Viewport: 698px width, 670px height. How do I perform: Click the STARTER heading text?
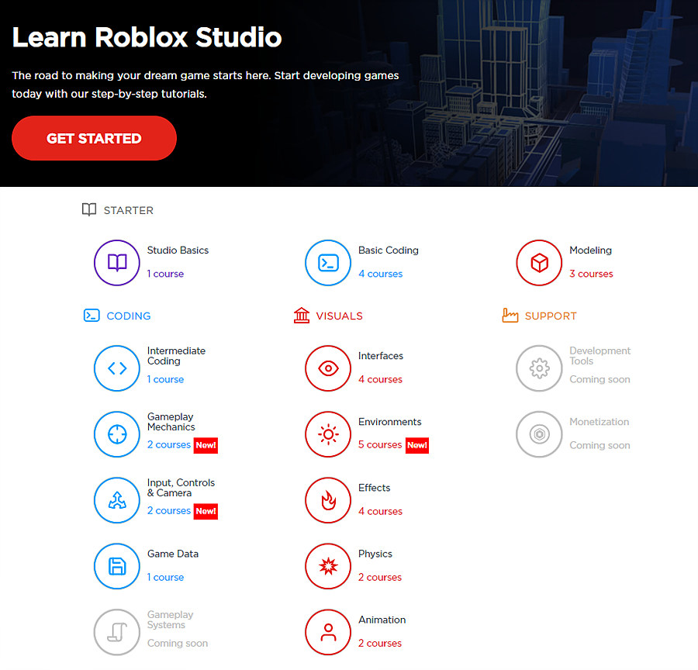click(x=128, y=210)
